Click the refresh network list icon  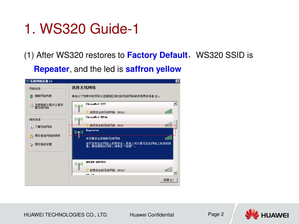click(x=32, y=96)
